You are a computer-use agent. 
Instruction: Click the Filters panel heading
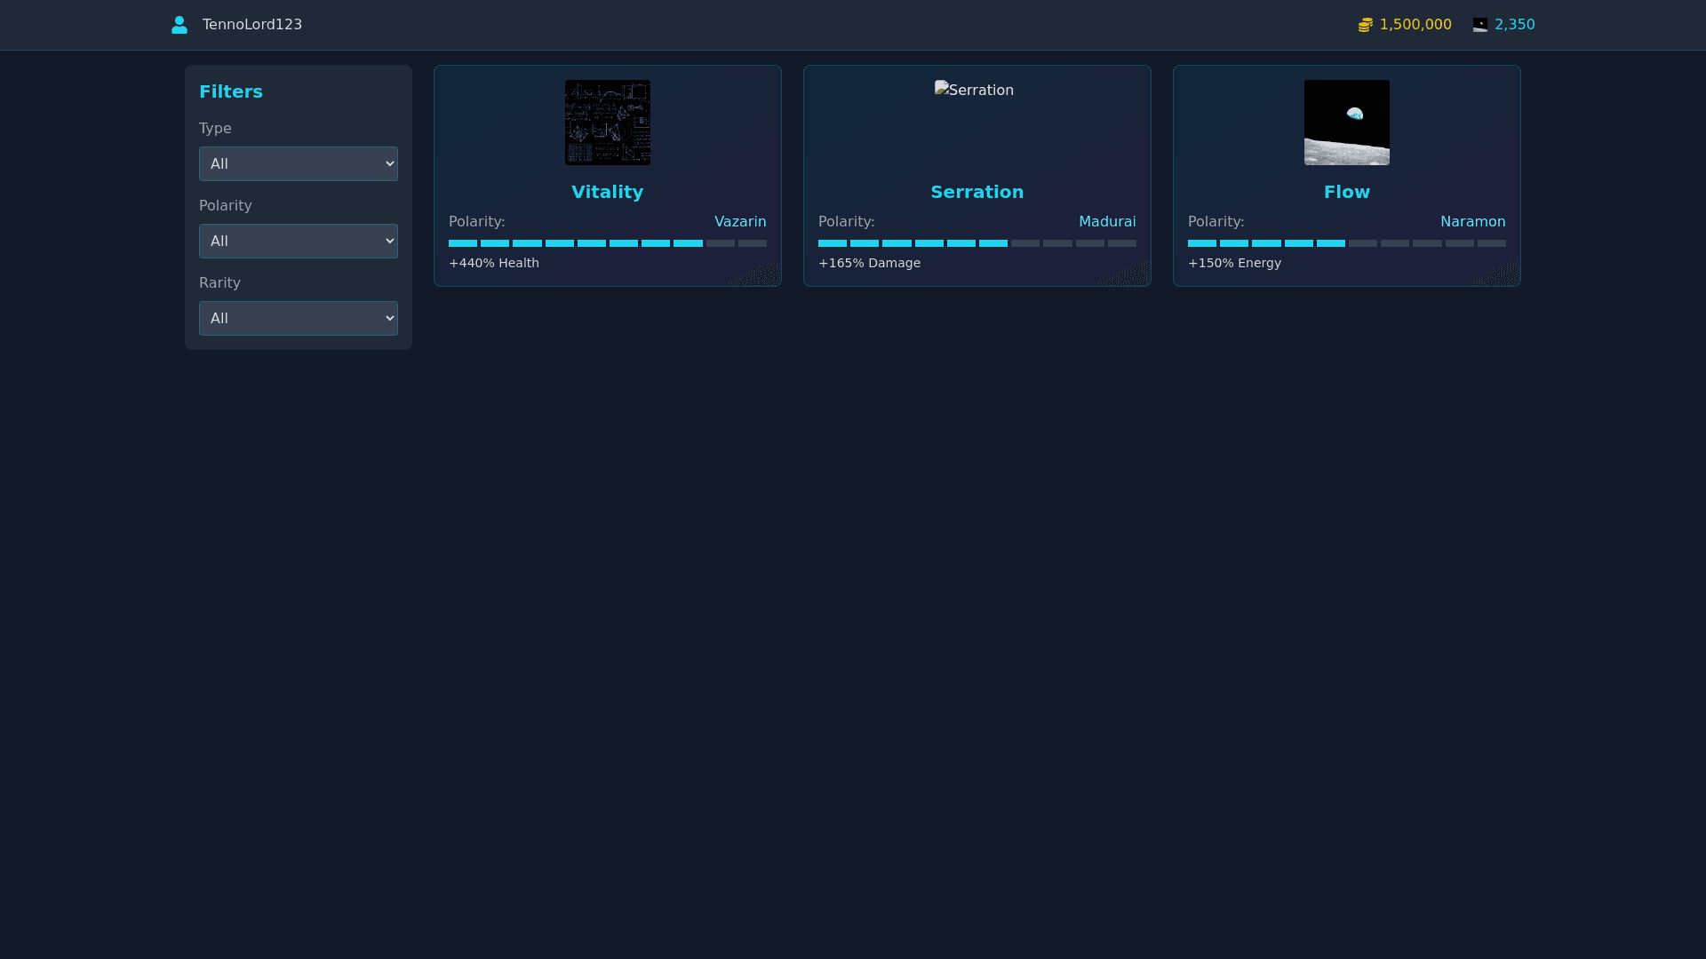tap(230, 91)
